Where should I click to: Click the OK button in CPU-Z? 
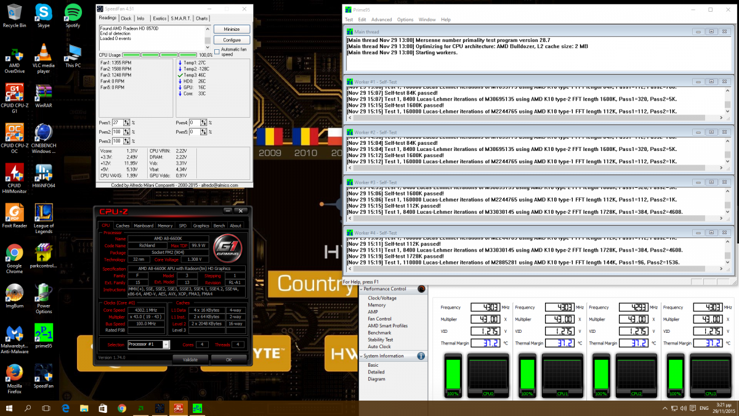point(228,359)
